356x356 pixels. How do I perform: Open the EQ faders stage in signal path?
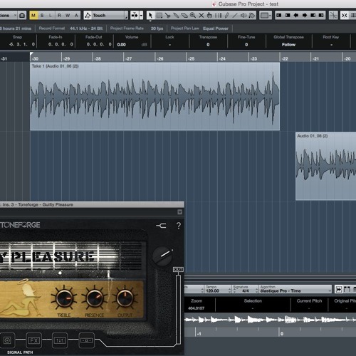tap(60, 340)
